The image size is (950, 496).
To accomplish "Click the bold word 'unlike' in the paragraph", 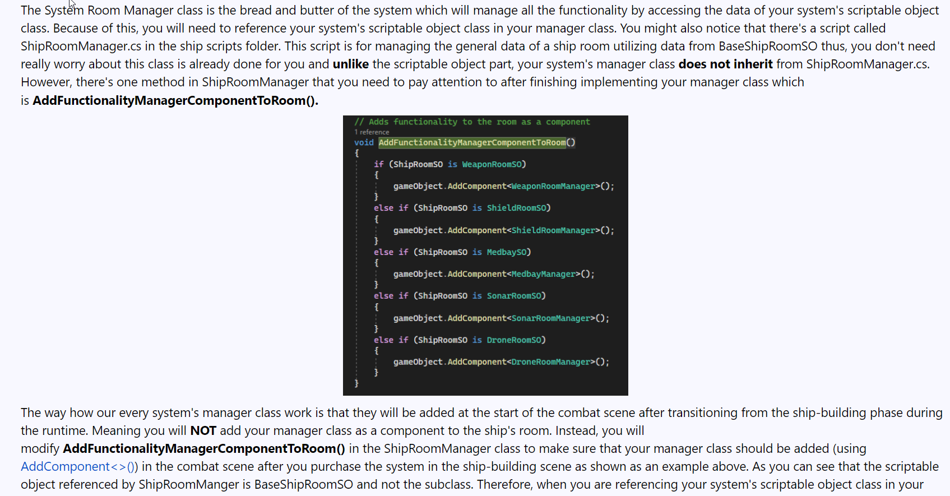I will (351, 64).
